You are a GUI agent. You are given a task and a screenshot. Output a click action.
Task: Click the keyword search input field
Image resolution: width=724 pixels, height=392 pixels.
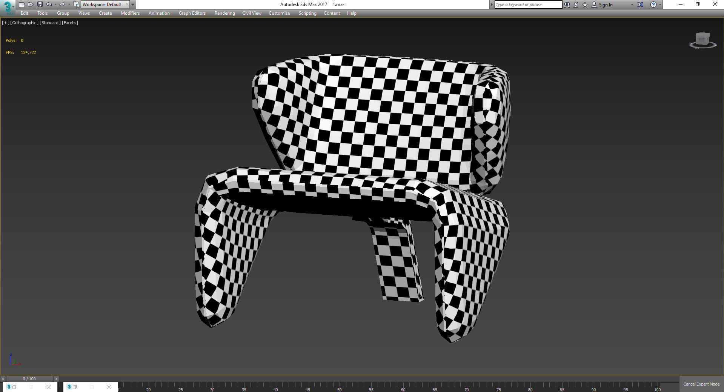click(x=528, y=5)
